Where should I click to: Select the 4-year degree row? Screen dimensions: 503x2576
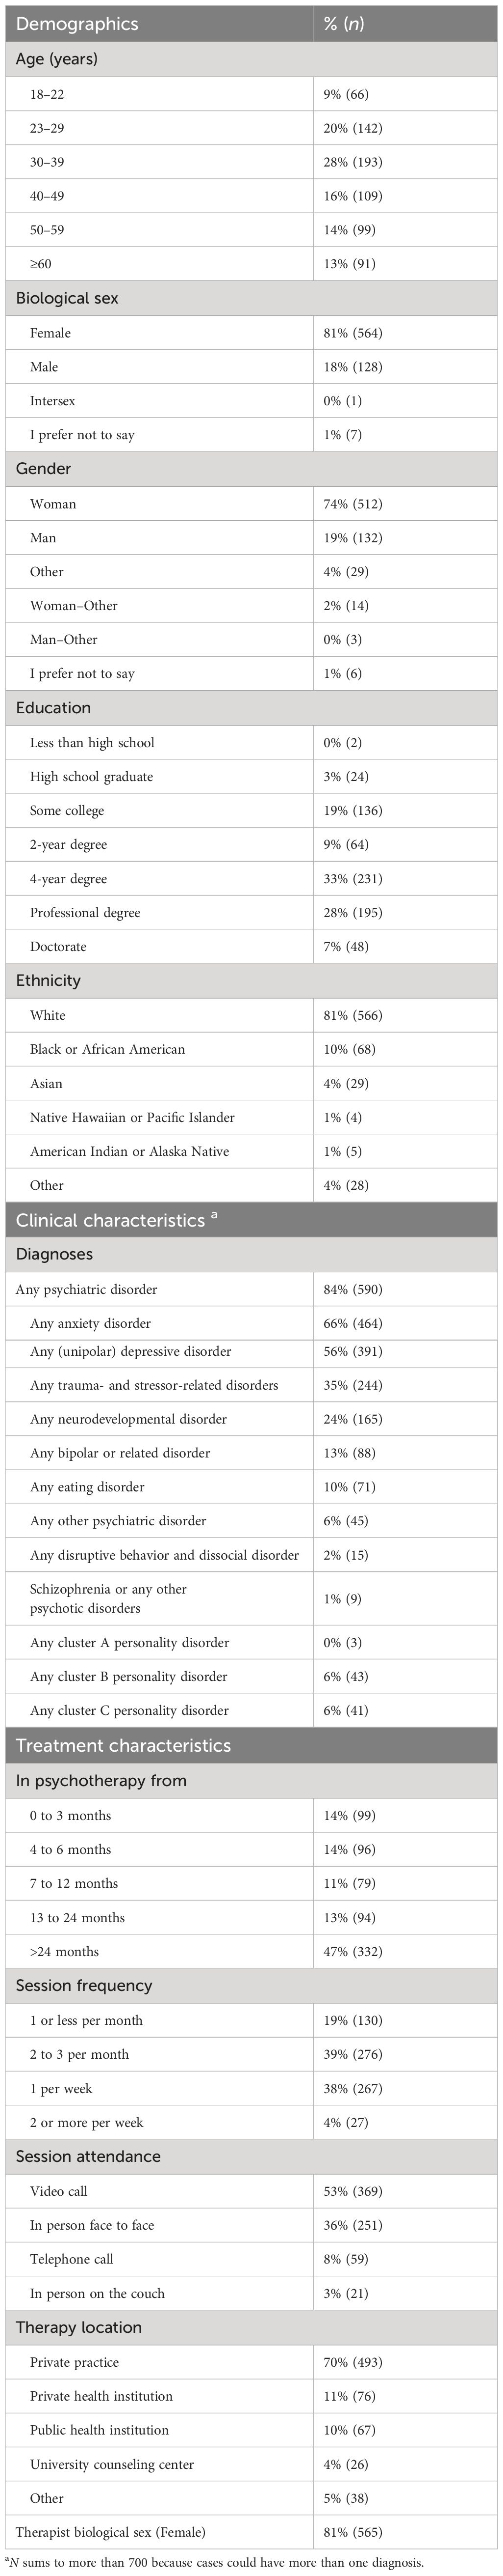pos(69,879)
